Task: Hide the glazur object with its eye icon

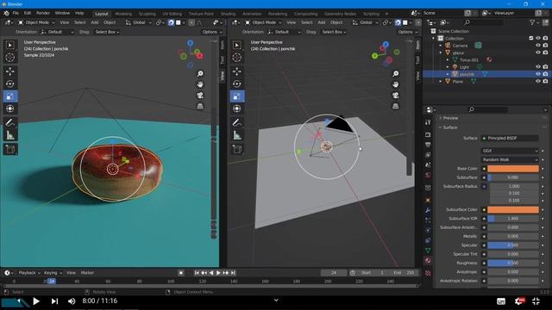Action: coord(538,53)
